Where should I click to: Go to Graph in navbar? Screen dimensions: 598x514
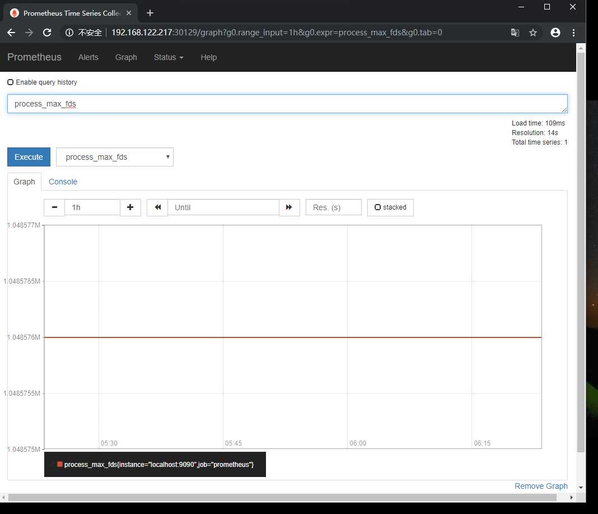click(x=126, y=57)
